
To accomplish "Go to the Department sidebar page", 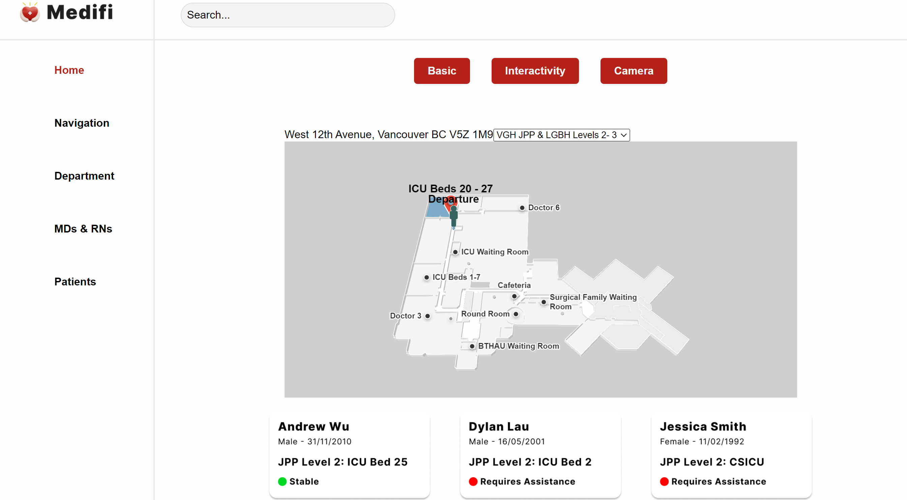I will click(84, 176).
